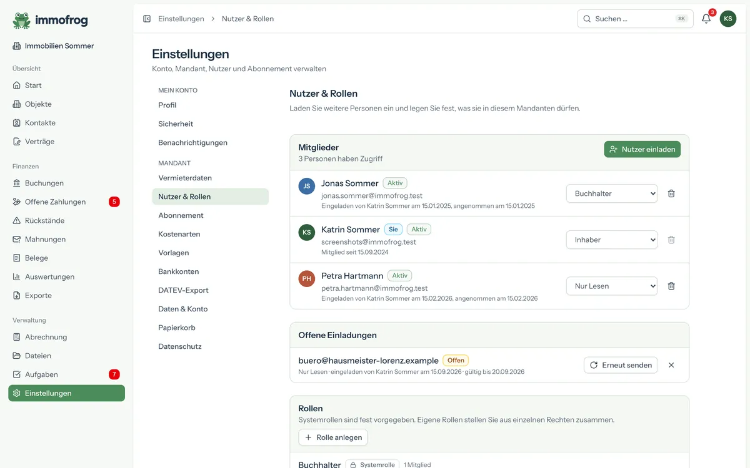
Task: Go to Abrechnung
Action: pos(66,337)
